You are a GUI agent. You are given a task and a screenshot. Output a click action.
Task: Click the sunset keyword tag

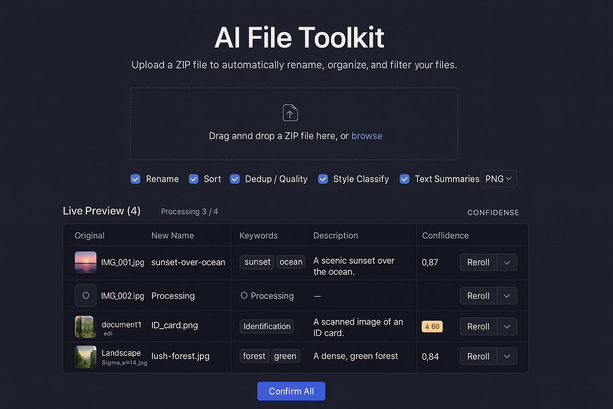(x=257, y=262)
